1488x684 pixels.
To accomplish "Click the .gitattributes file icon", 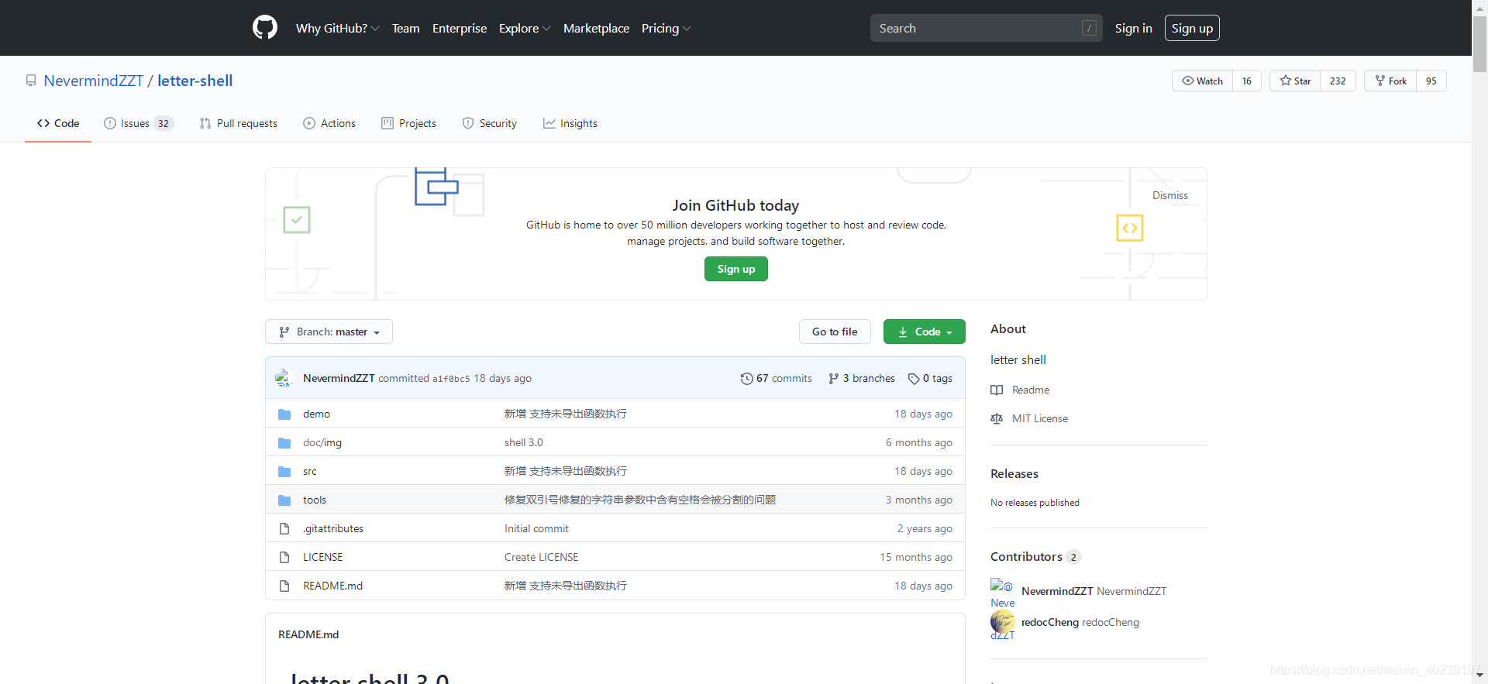I will 284,529.
